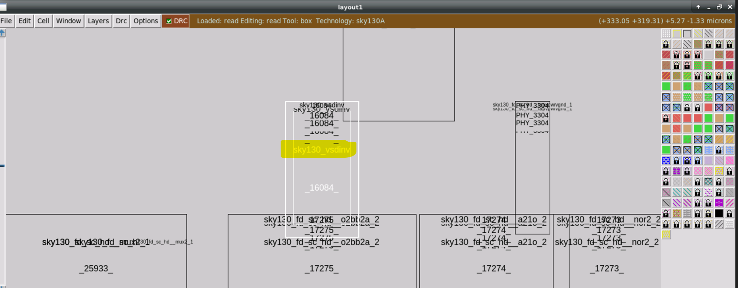
Task: Open the File menu
Action: 7,21
